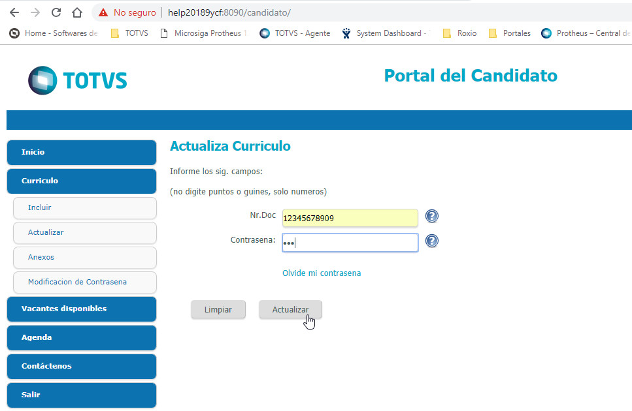632x411 pixels.
Task: Submit with the Actualizar button
Action: pos(290,309)
